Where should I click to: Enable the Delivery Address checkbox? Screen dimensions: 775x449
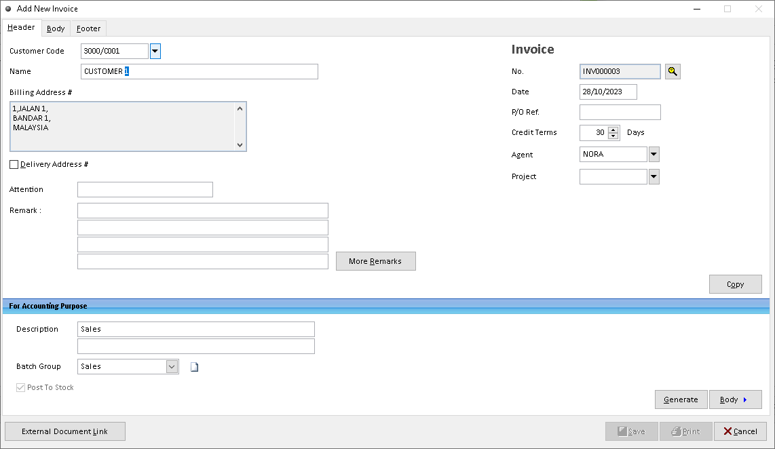click(x=14, y=164)
